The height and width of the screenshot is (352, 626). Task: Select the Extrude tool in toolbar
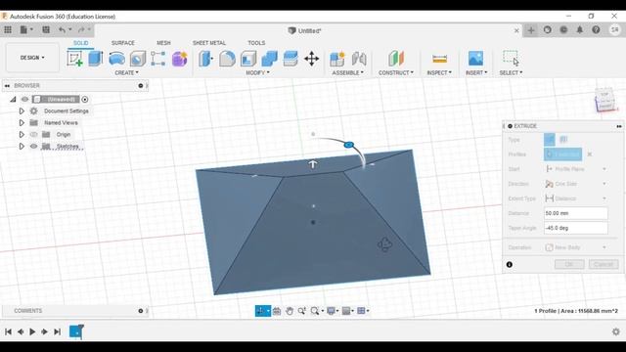96,59
